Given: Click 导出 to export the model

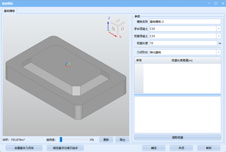Looking at the screenshot, I should point(122,140).
